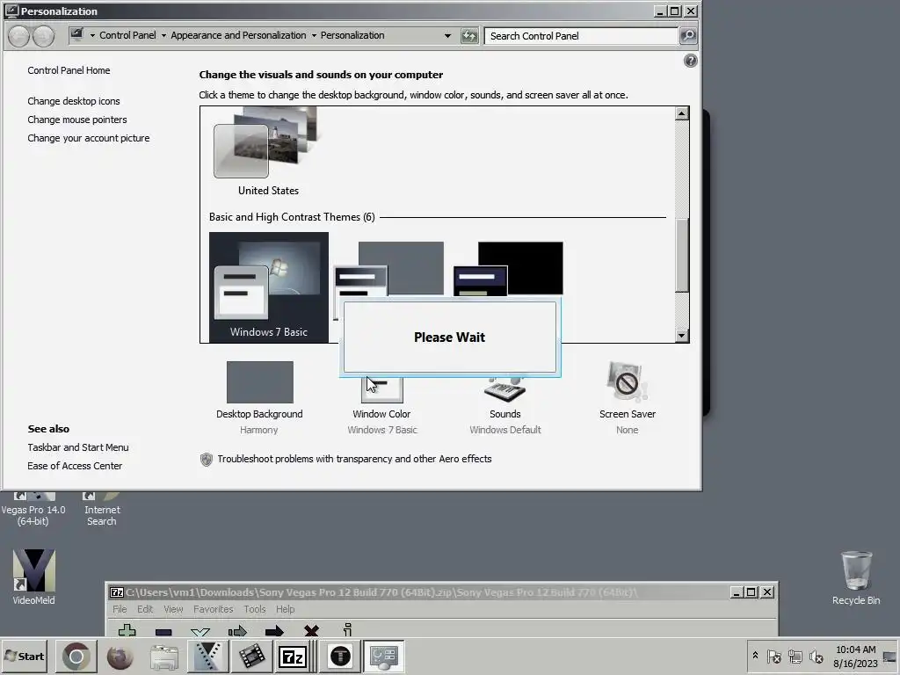Screen dimensions: 900x675
Task: Click the 7-Zip Add plus icon
Action: [127, 630]
